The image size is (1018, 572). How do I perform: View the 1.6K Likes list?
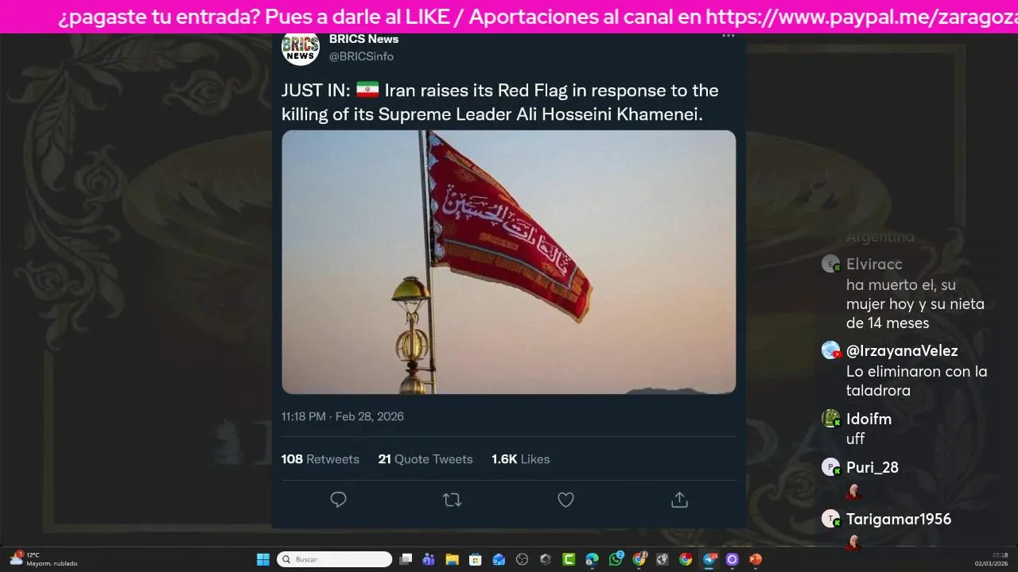tap(521, 459)
